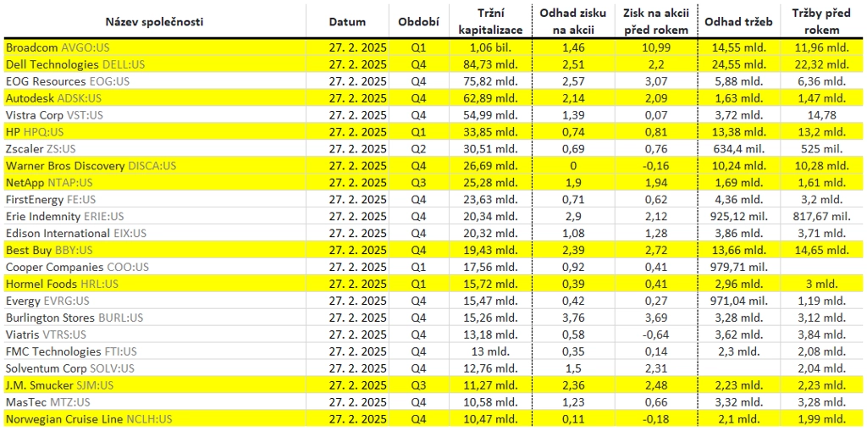Click NetApp's EPS estimate '1,9'
Image resolution: width=867 pixels, height=431 pixels.
572,183
